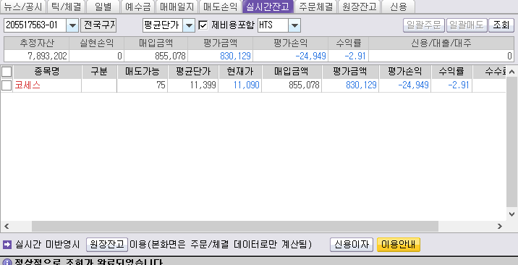Click the 평가금액 column header in the holdings table
Screen dimensions: 518x265
click(x=350, y=72)
